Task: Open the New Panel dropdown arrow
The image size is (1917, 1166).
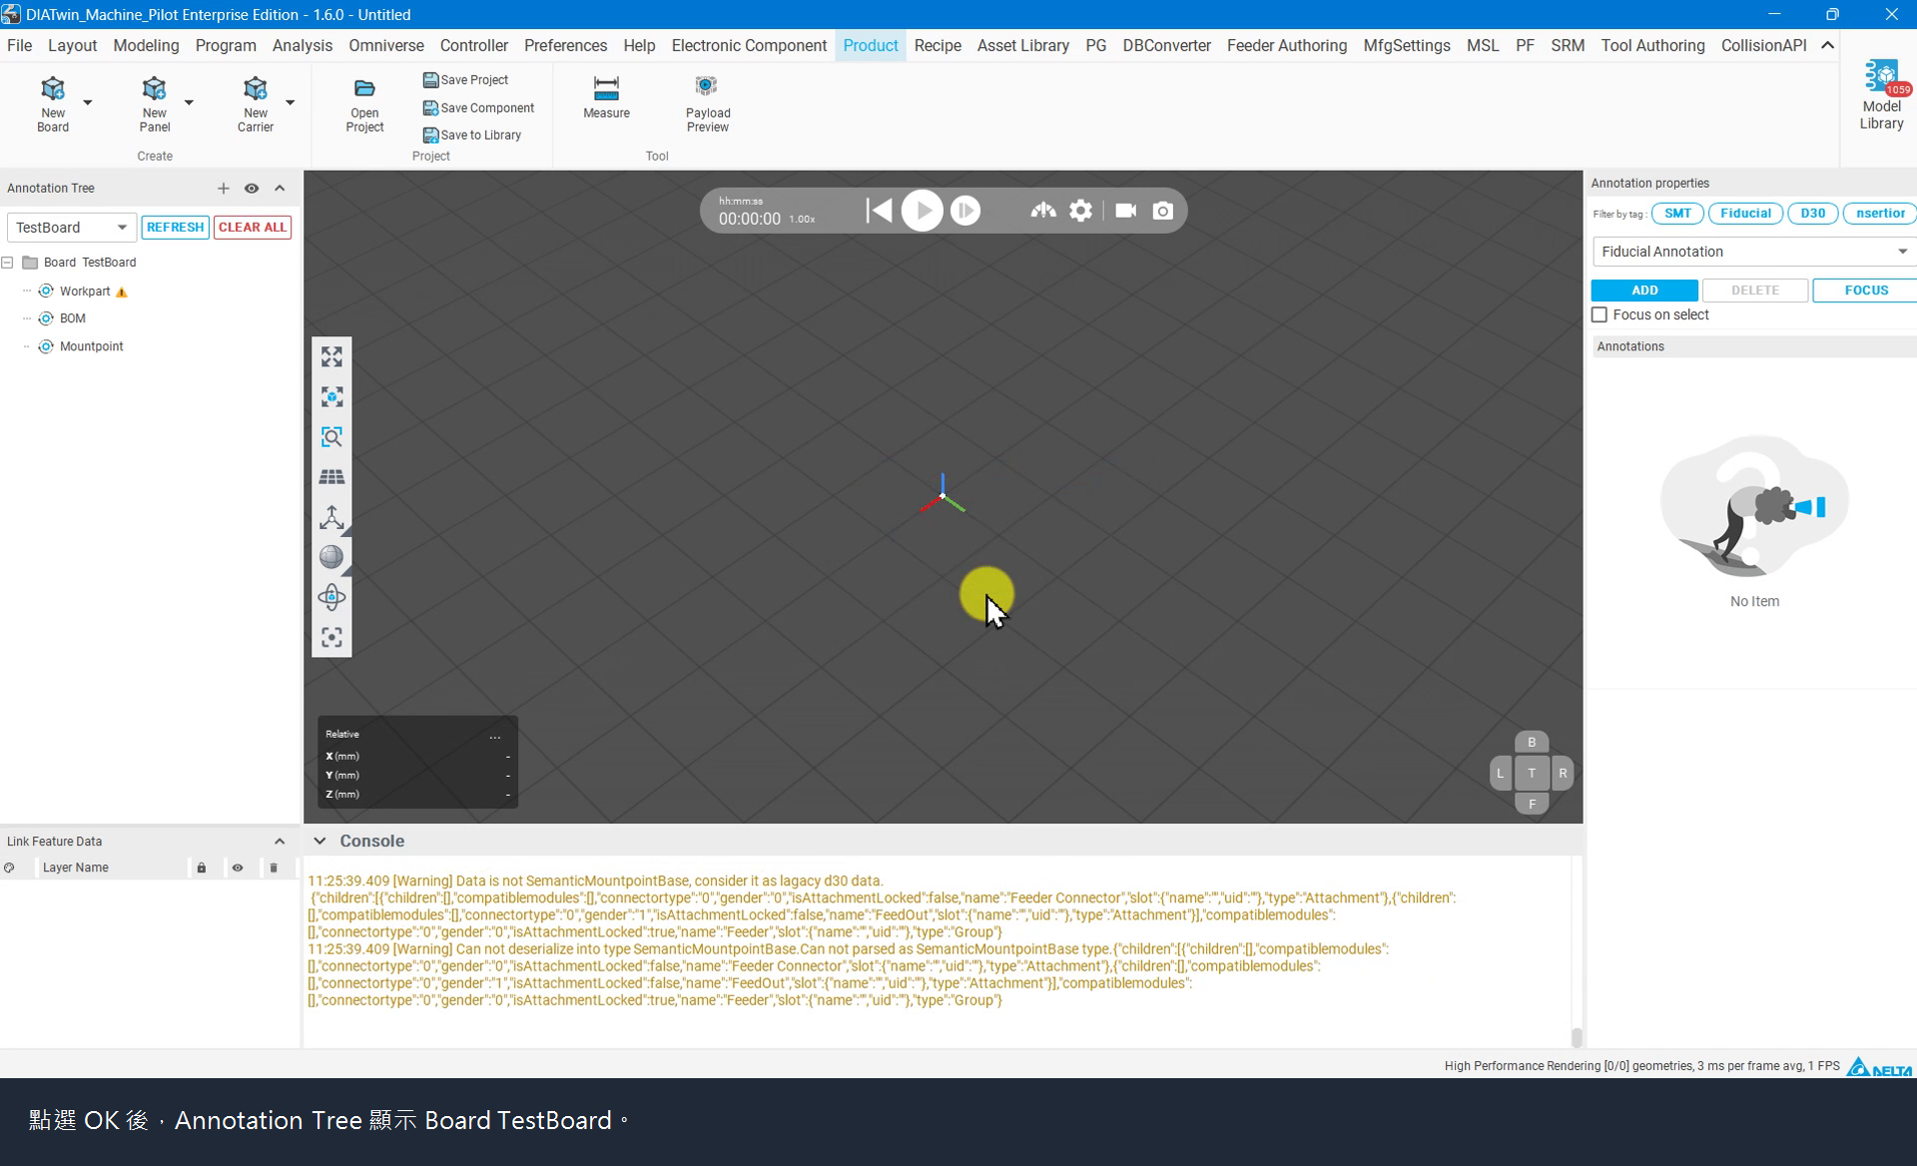Action: click(x=189, y=102)
